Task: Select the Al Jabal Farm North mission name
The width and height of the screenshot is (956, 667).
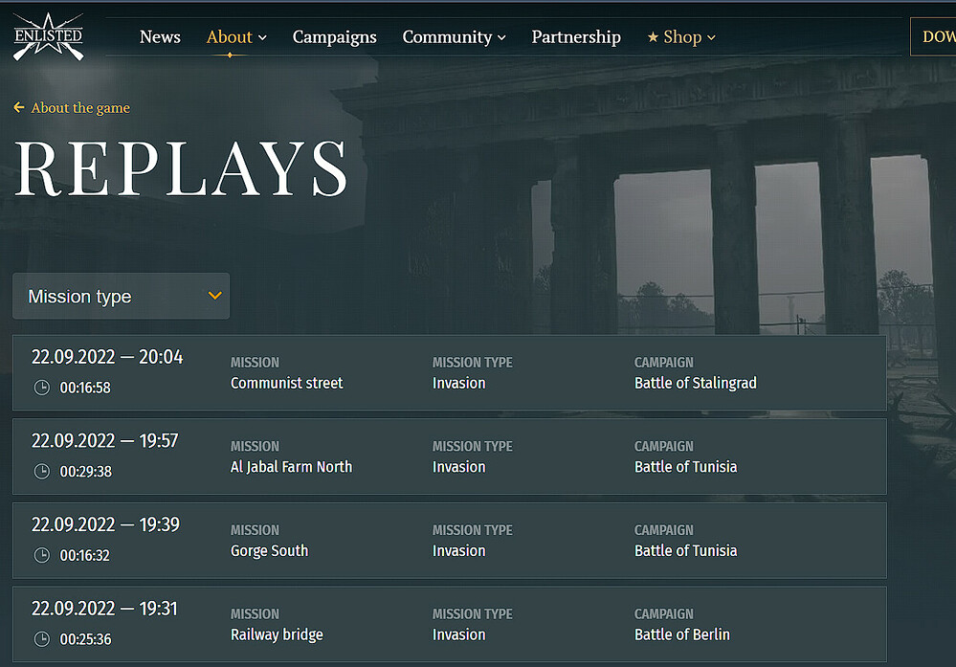Action: click(292, 467)
